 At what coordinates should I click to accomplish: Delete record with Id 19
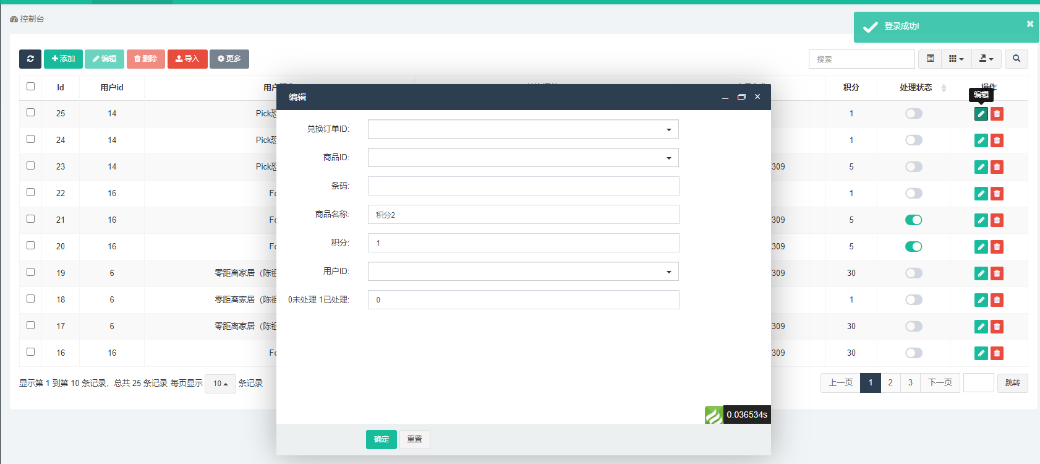tap(997, 273)
